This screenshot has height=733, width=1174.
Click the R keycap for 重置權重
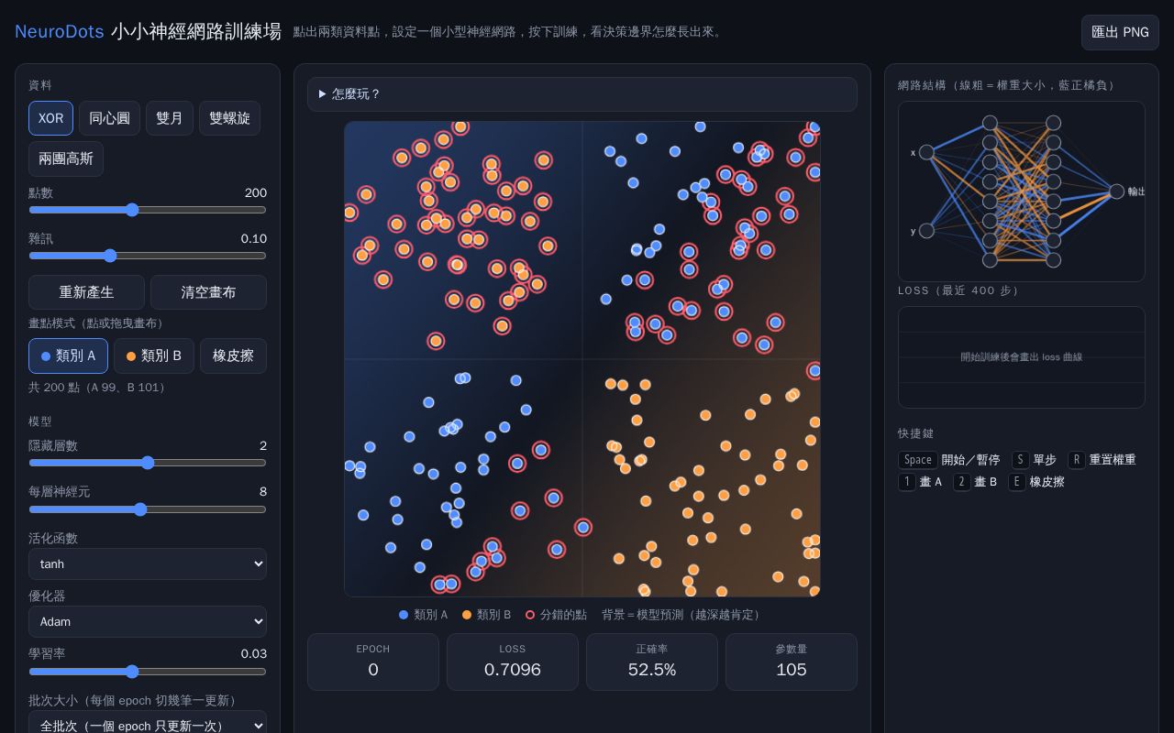(1076, 460)
